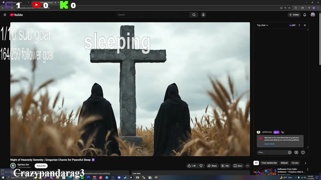The height and width of the screenshot is (180, 321).
Task: Open options for Halloween Cozy Cabin video
Action: pos(308,169)
